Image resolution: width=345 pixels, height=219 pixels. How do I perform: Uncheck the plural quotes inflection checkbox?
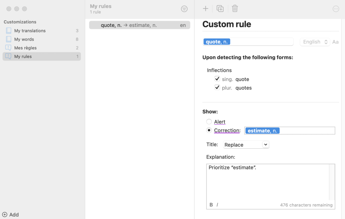click(x=217, y=87)
